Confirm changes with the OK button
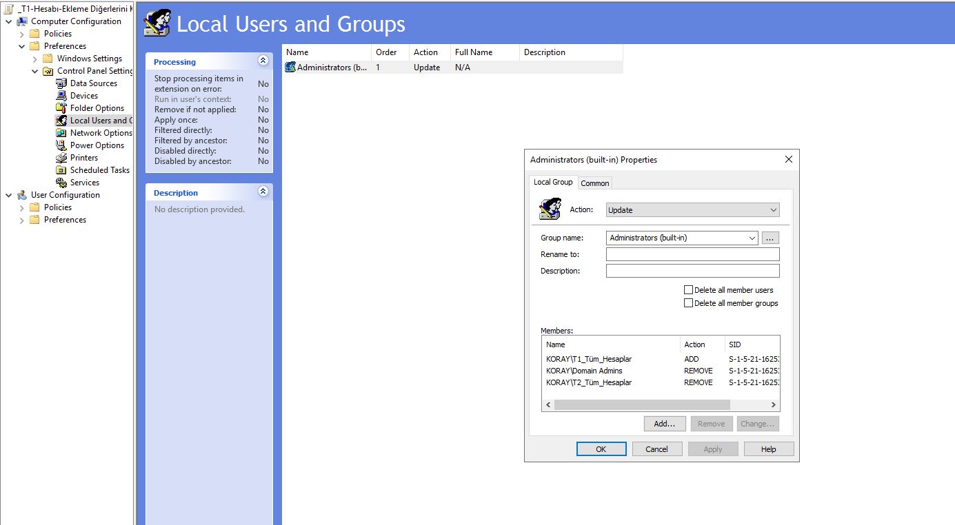Viewport: 955px width, 525px height. (601, 449)
